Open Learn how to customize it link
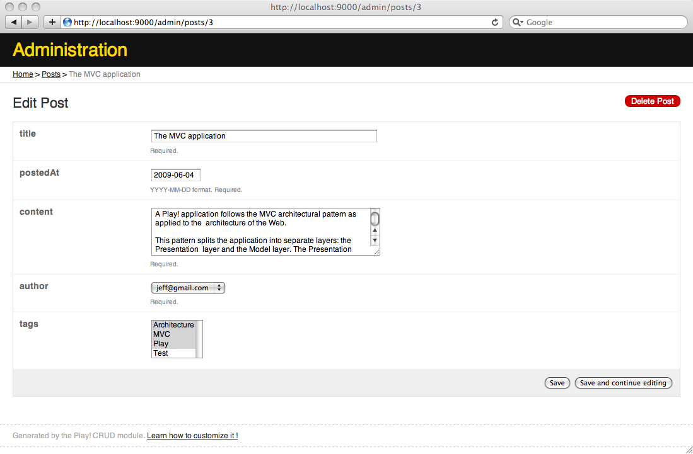Viewport: 693px width, 454px height. pyautogui.click(x=192, y=436)
